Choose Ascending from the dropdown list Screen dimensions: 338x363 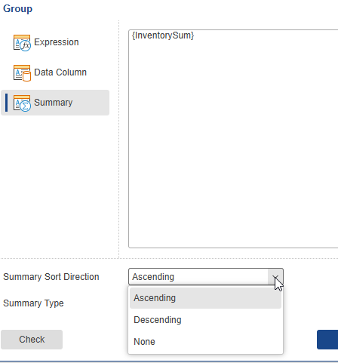[x=205, y=298]
